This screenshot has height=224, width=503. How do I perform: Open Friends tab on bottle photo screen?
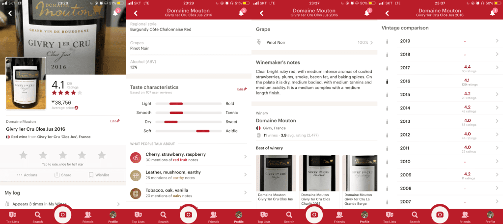[x=87, y=217]
